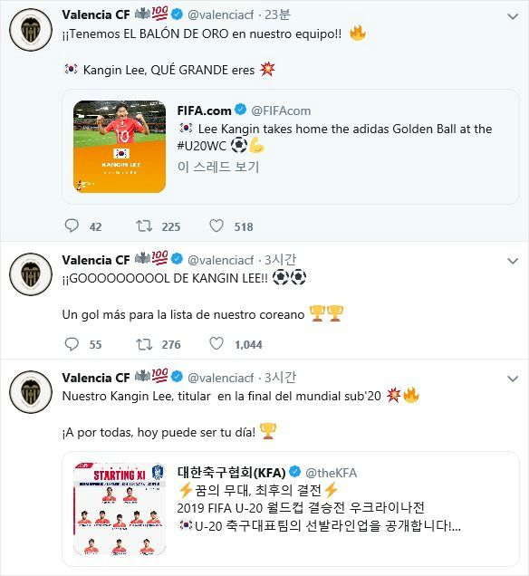This screenshot has height=576, width=529.
Task: Open Valencia CF avatar on goal tweet
Action: [x=31, y=274]
